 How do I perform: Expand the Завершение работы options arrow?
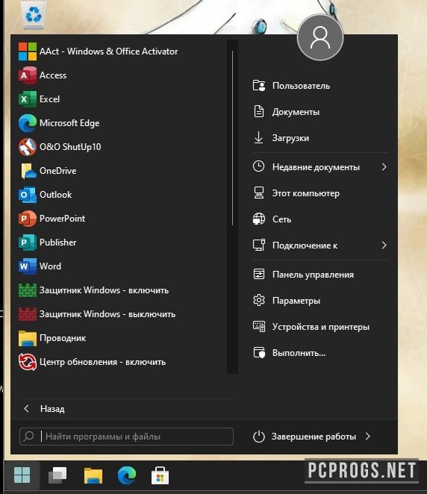tap(368, 437)
